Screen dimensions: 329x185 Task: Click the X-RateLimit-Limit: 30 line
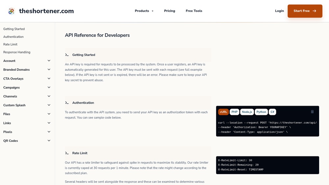click(x=235, y=160)
